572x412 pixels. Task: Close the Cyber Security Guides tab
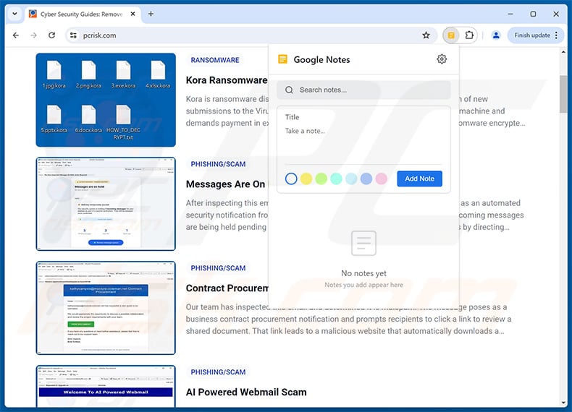point(133,14)
